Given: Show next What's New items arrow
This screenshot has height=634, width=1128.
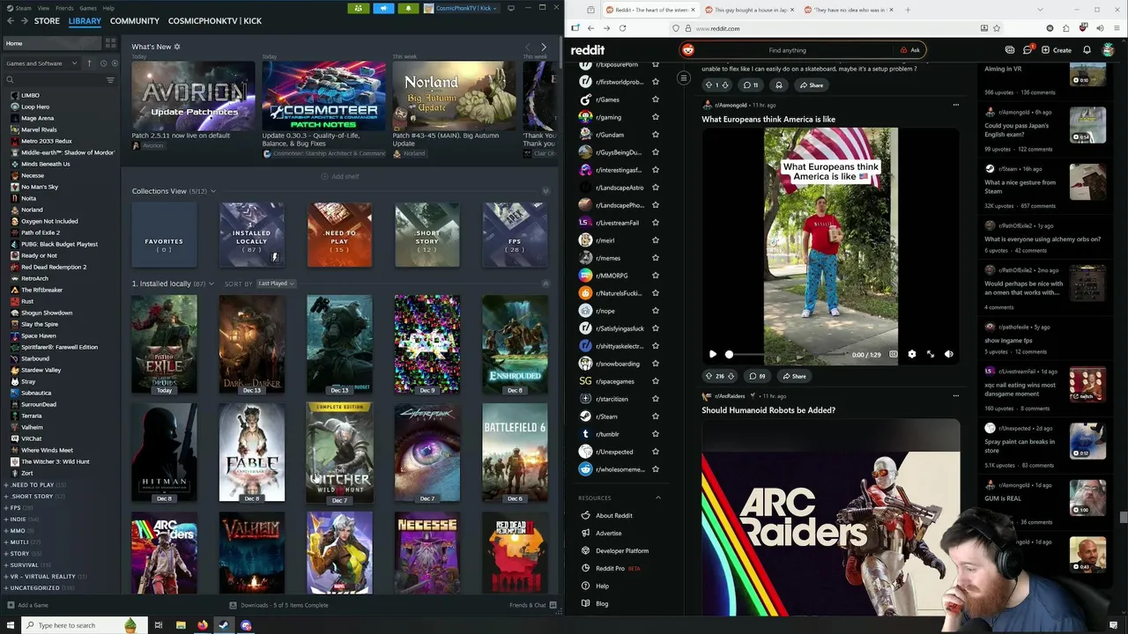Looking at the screenshot, I should tap(544, 47).
